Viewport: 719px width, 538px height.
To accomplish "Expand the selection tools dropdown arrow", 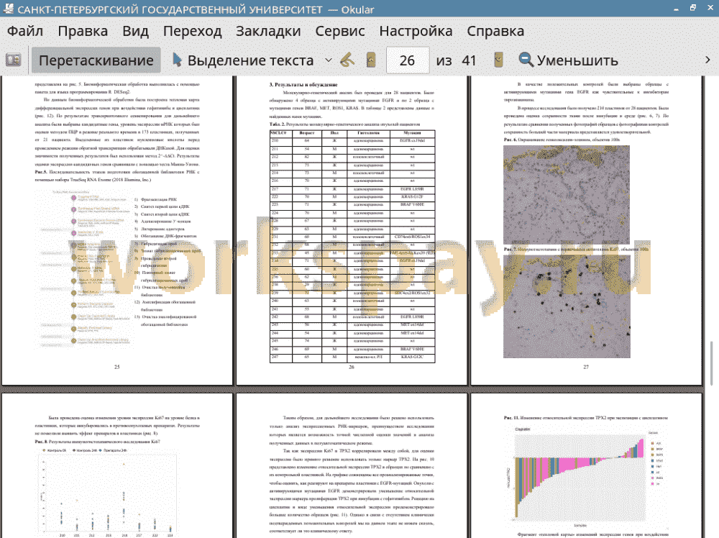I will (x=329, y=60).
